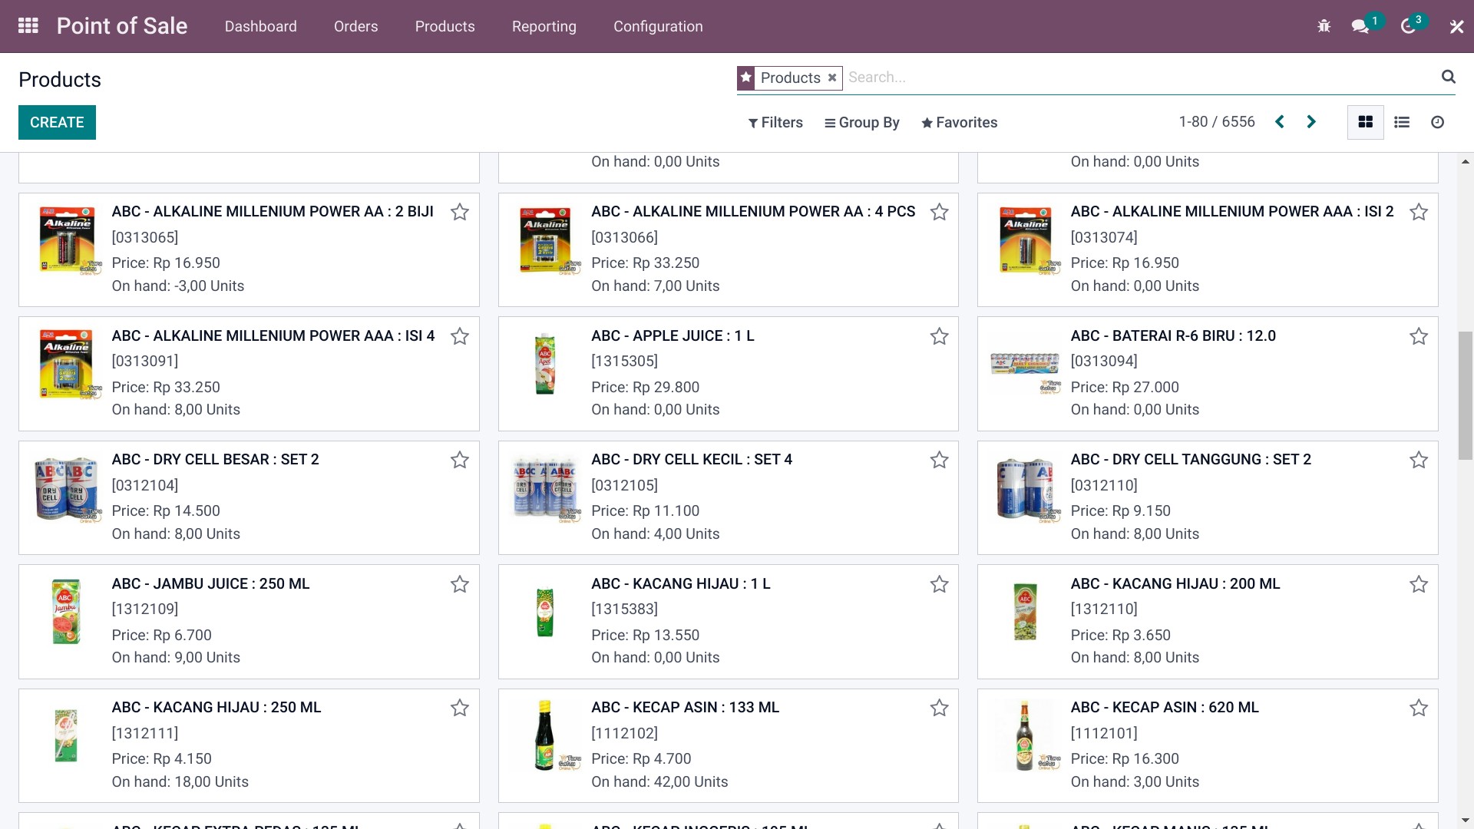Open the conversations chat icon

(x=1360, y=26)
